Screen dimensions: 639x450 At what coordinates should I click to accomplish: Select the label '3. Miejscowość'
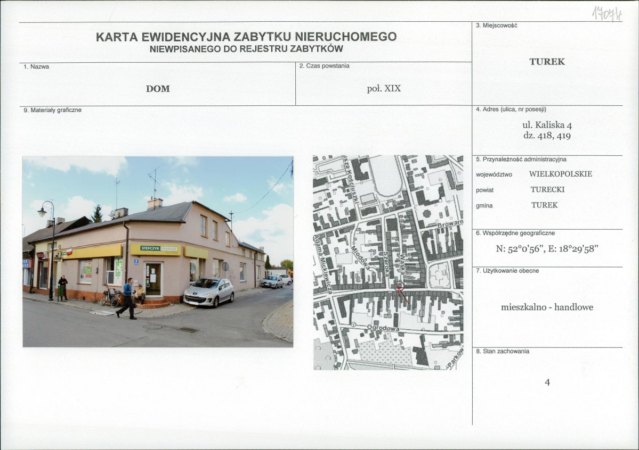pos(496,25)
